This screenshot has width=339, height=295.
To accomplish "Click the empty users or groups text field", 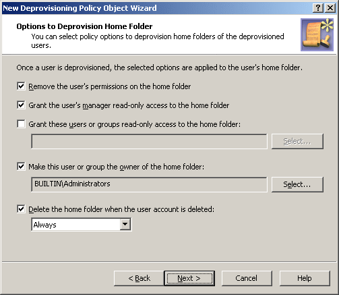I will pos(149,141).
